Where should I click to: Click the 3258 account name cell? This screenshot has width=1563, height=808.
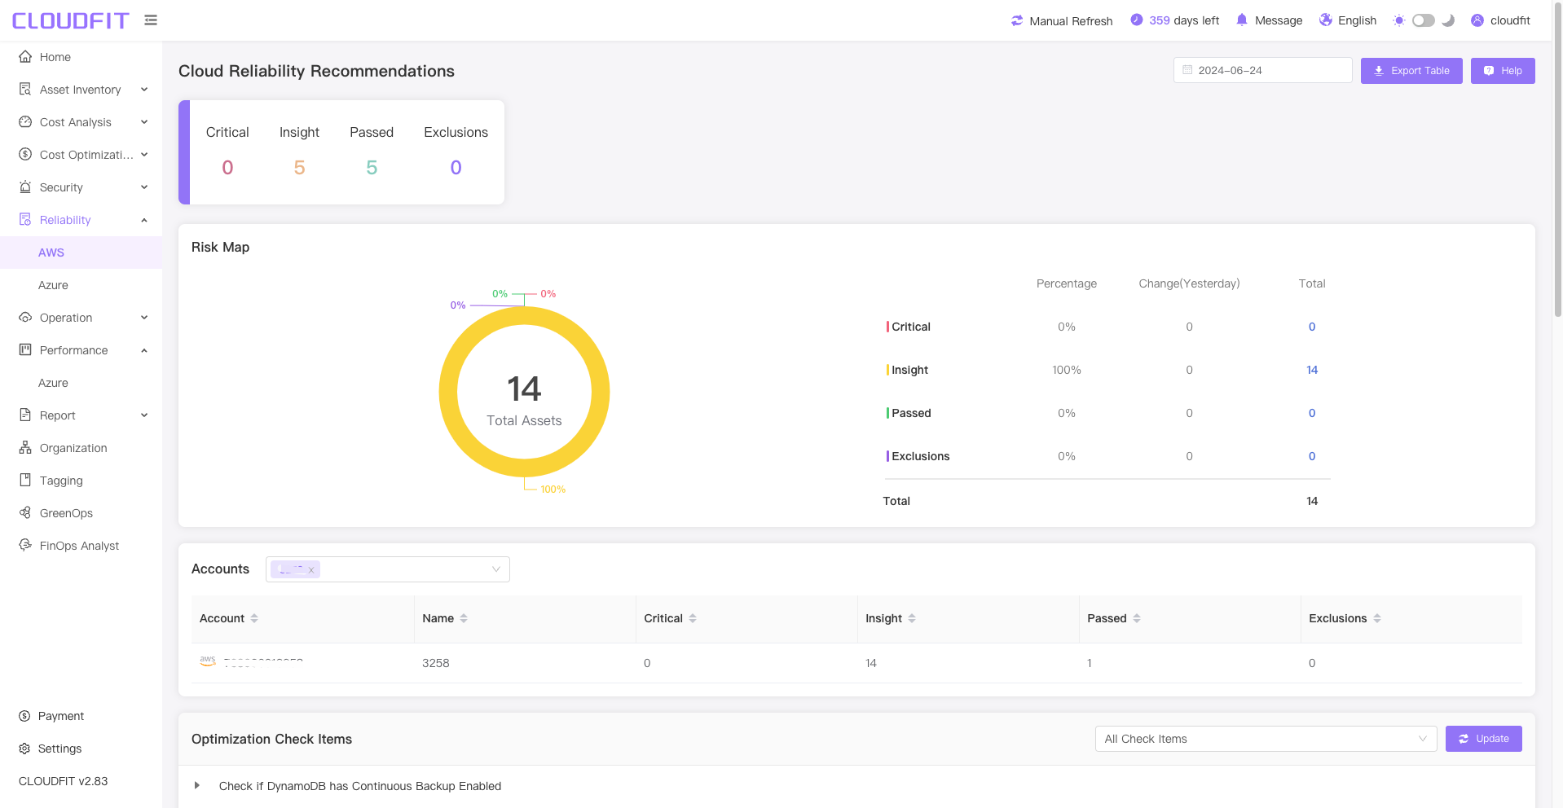pyautogui.click(x=436, y=663)
